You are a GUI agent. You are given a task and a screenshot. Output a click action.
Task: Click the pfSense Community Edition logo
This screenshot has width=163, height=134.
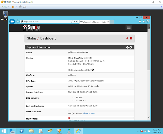click(x=32, y=28)
